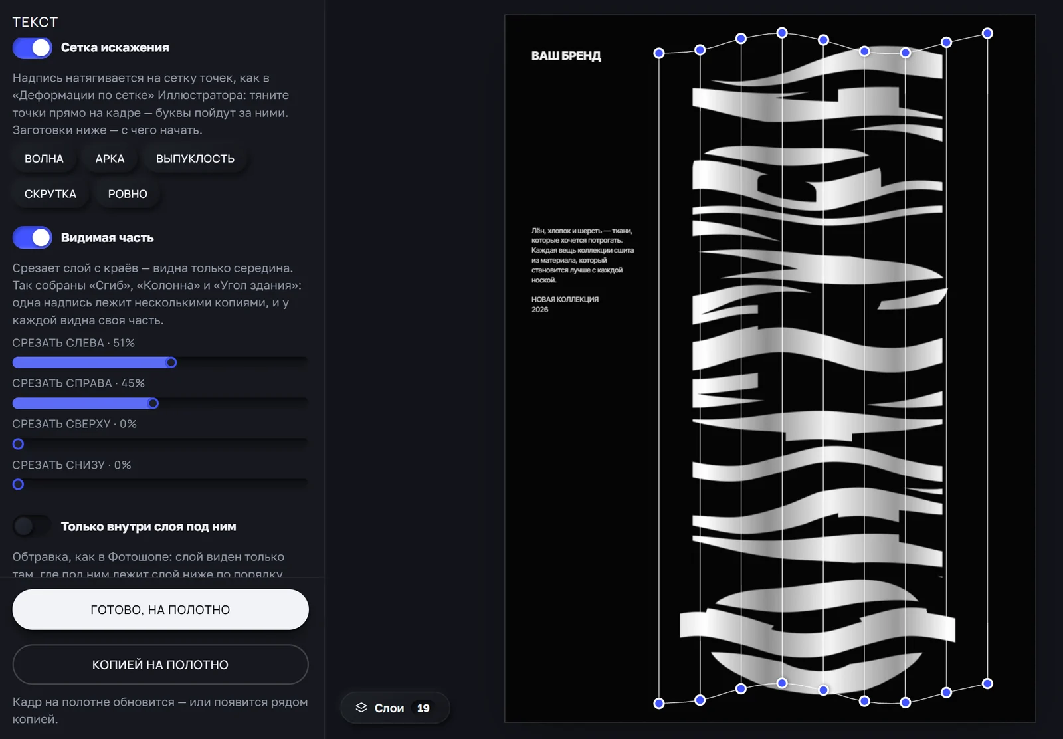The image size is (1063, 739).
Task: Click the layers stack icon beside Слои
Action: click(x=361, y=708)
